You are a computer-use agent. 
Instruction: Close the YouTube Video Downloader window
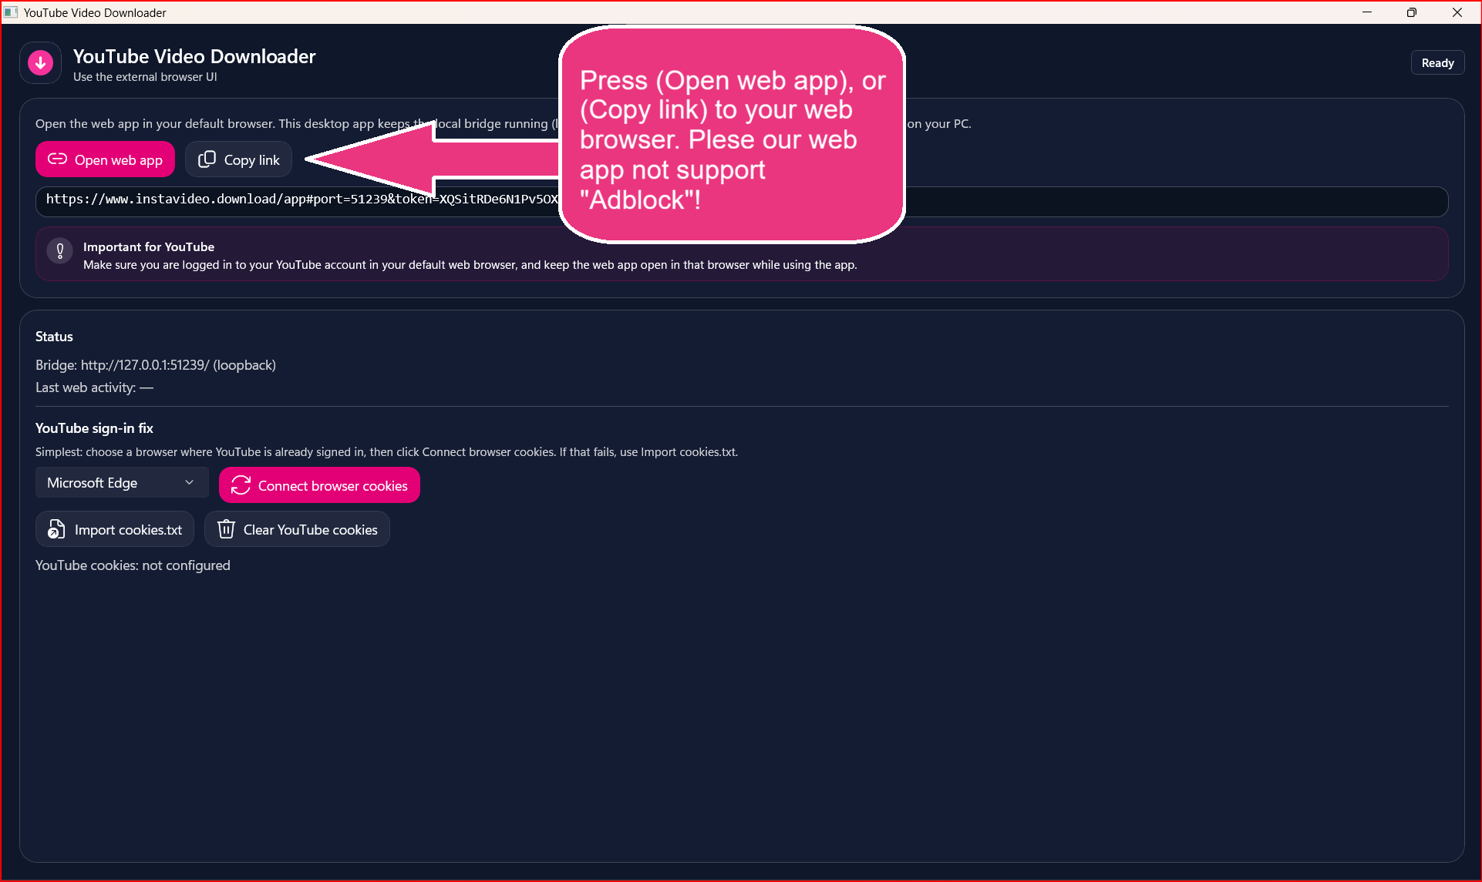1457,12
